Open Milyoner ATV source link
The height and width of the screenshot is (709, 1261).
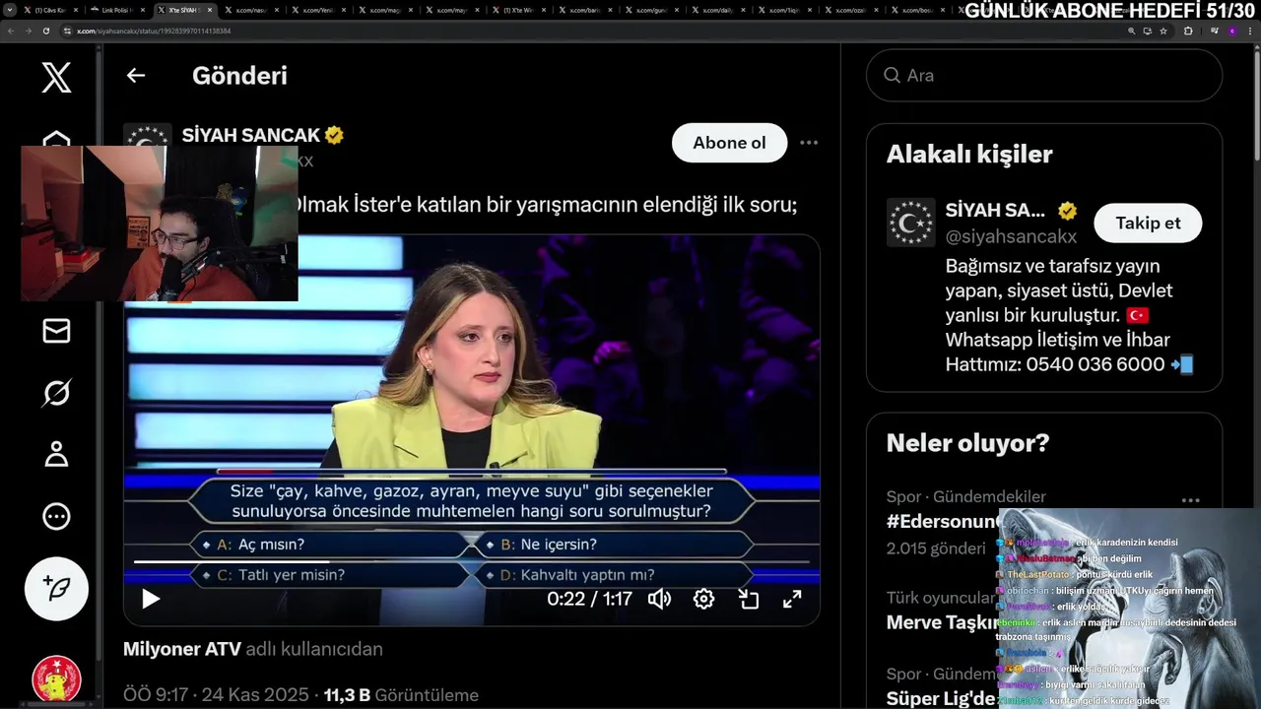tap(181, 649)
